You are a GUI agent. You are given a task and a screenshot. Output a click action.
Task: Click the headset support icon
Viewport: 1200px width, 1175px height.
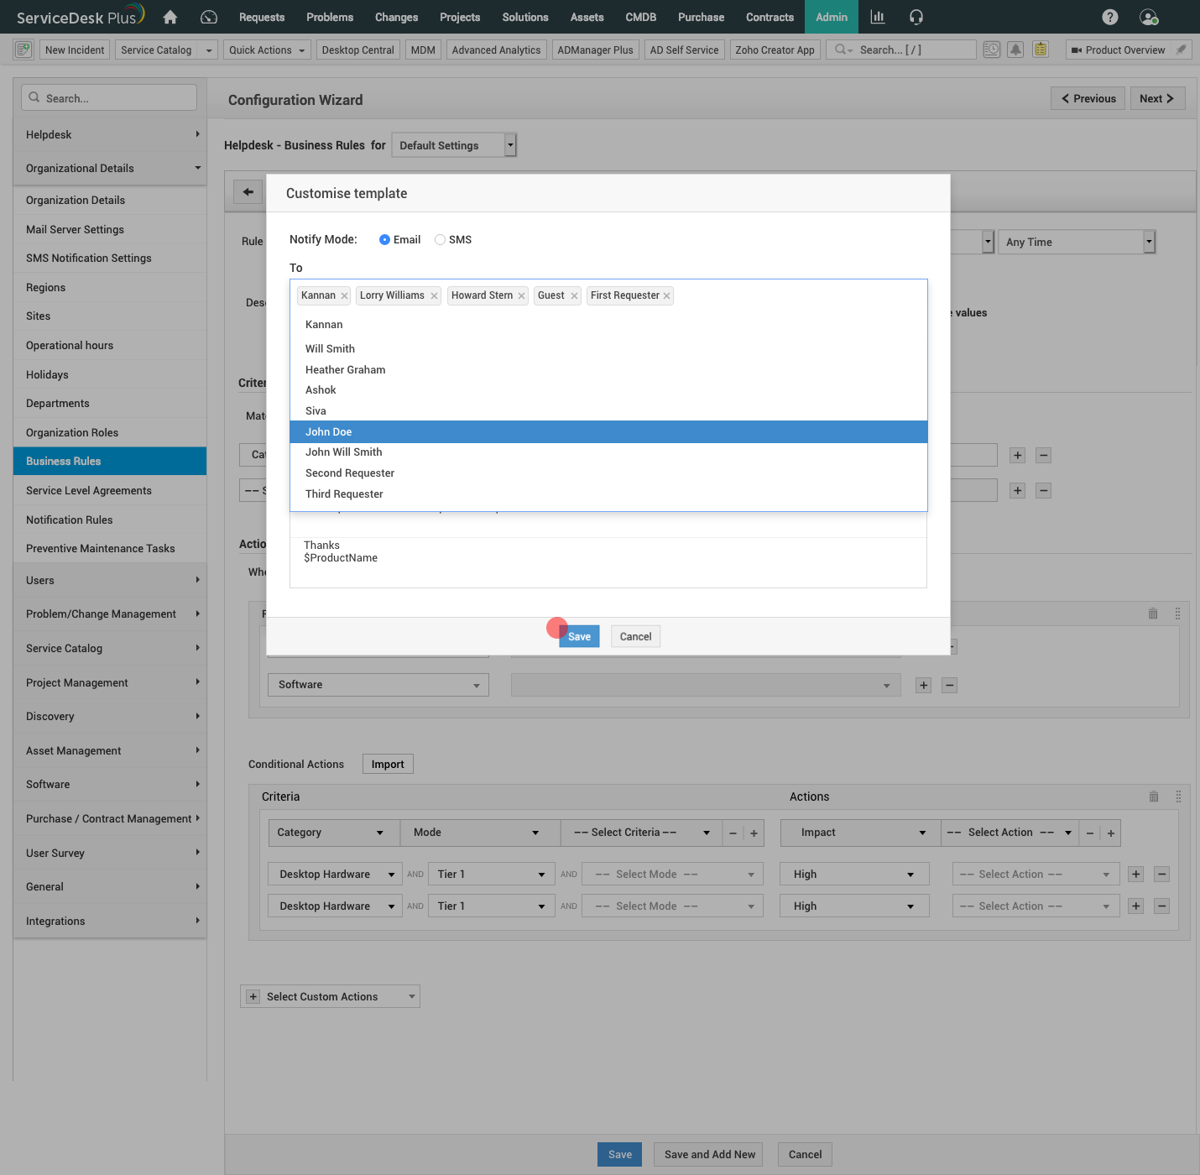click(916, 17)
